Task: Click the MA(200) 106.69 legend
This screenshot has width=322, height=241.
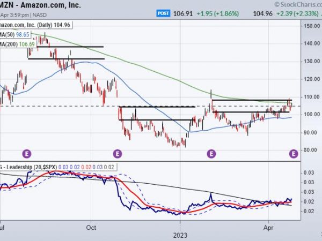Action: 18,44
